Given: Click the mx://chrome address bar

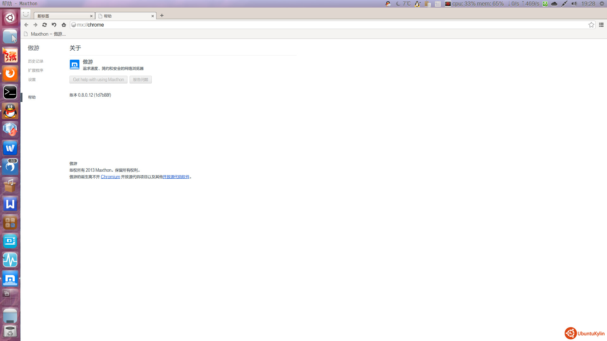Looking at the screenshot, I should 316,25.
